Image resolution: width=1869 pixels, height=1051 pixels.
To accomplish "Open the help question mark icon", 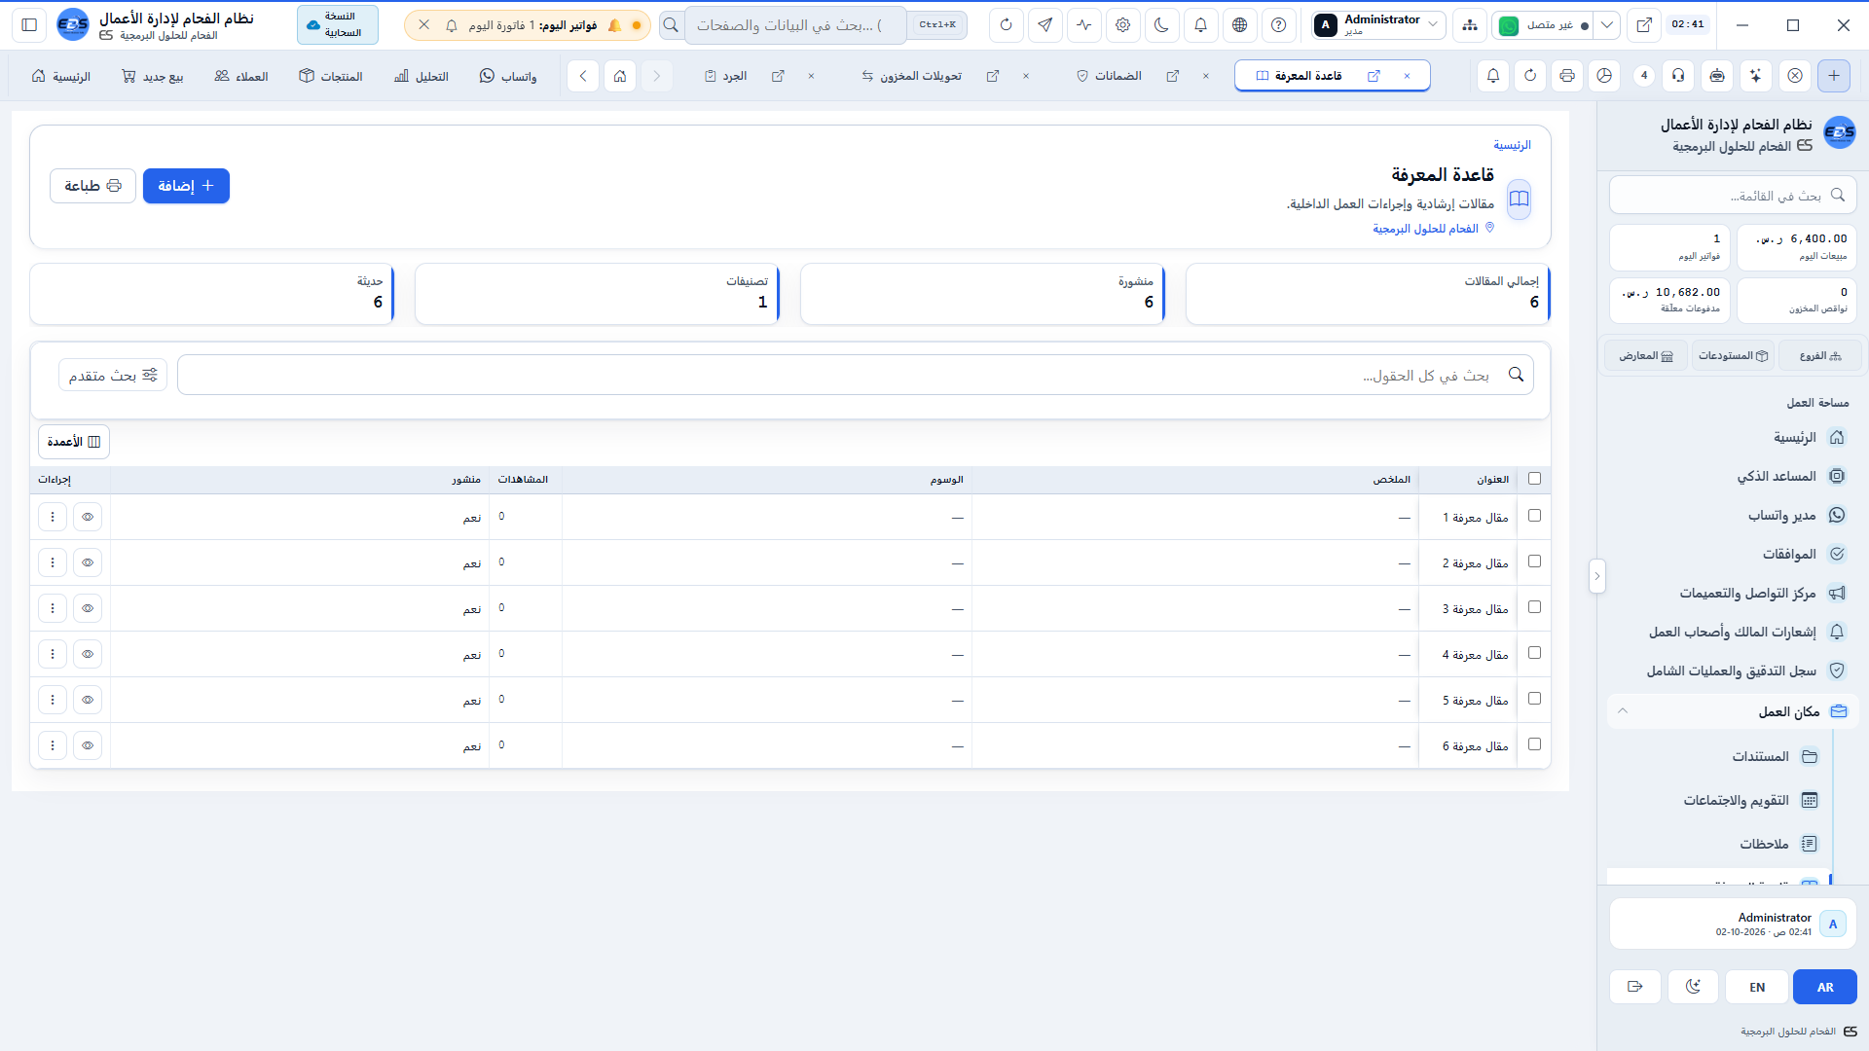I will click(1279, 25).
